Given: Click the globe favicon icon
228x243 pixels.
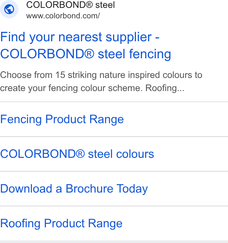Looking at the screenshot, I should (x=9, y=9).
